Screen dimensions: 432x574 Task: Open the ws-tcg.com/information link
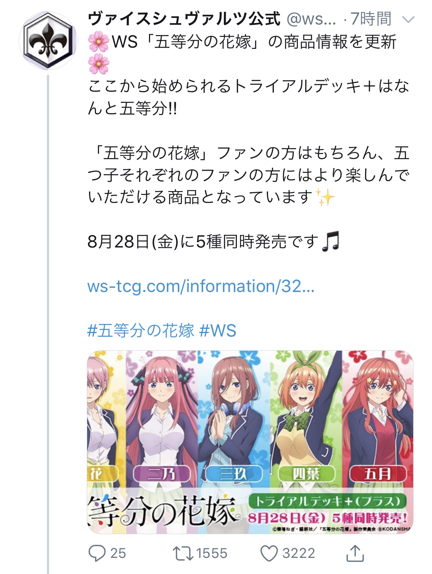point(201,286)
